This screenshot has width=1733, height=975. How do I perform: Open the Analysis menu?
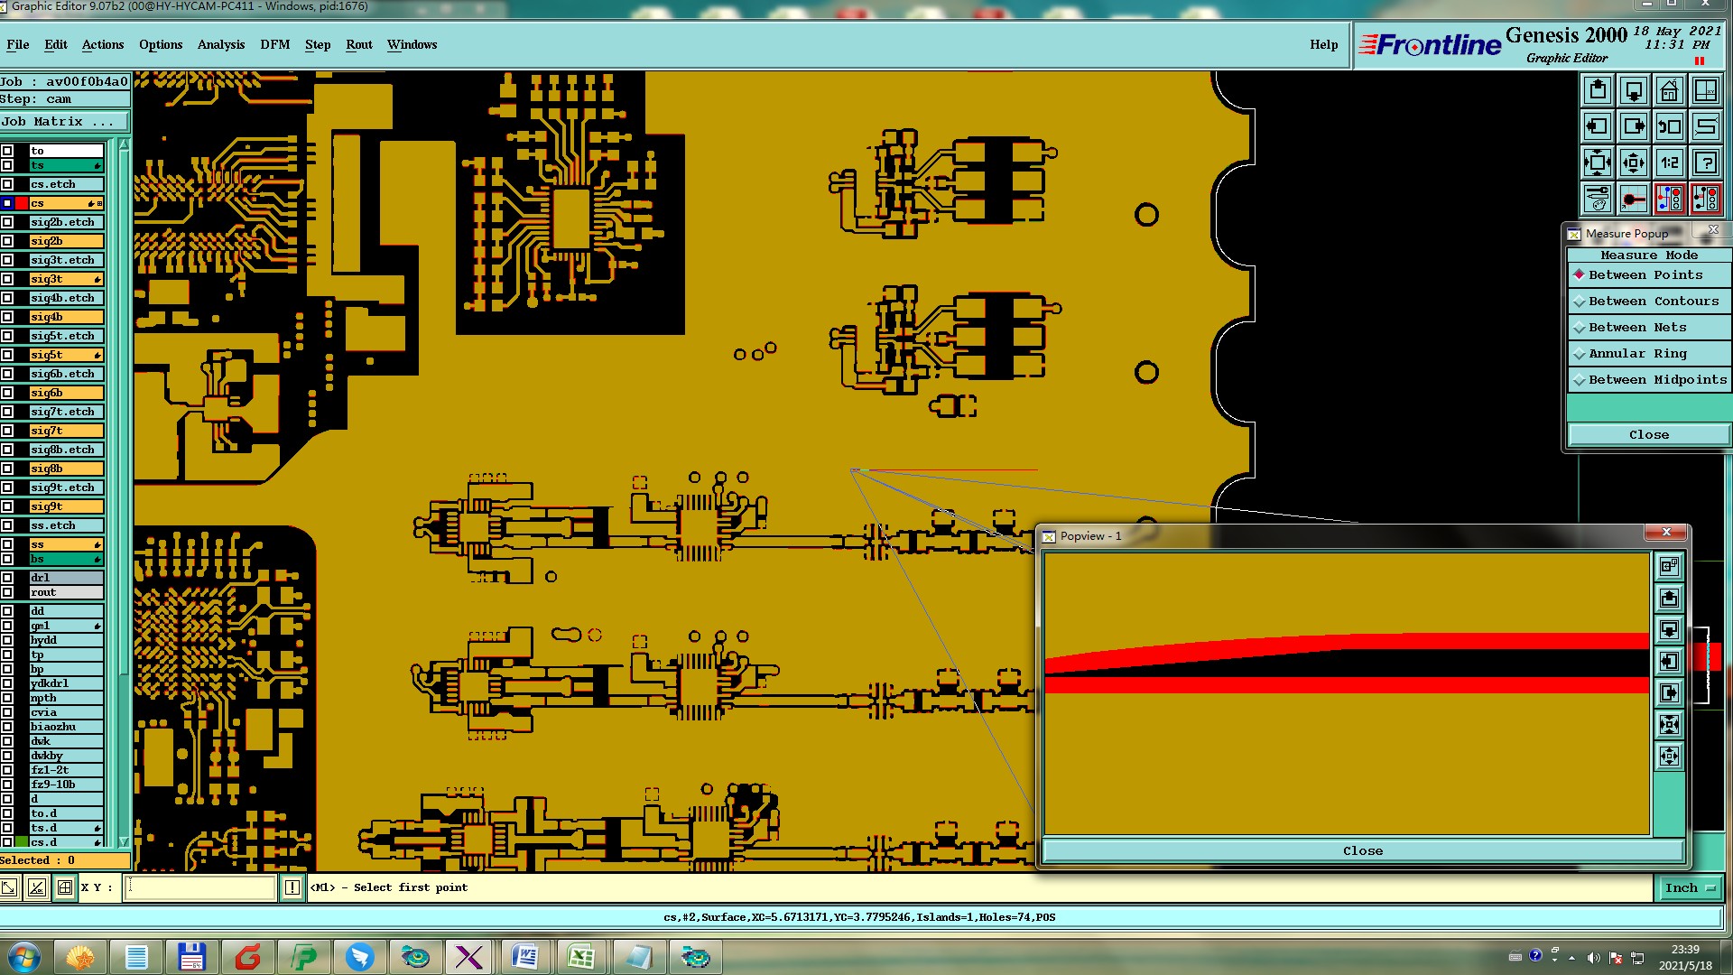tap(220, 45)
